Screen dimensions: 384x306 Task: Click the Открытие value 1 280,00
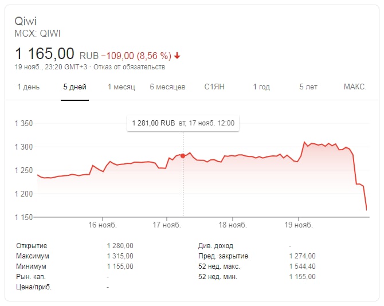(120, 246)
